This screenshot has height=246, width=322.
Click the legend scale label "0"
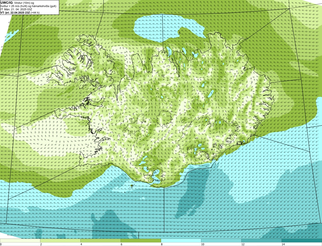(x=1, y=244)
